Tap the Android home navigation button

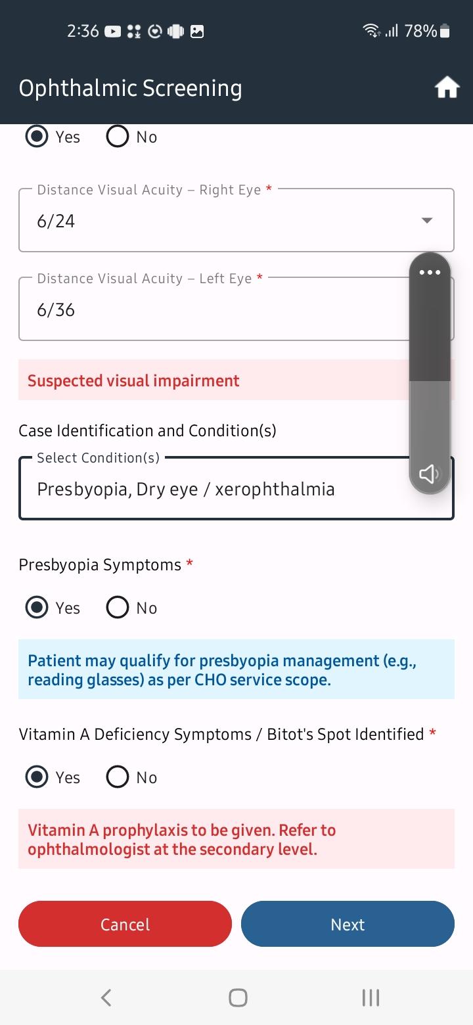coord(238,997)
